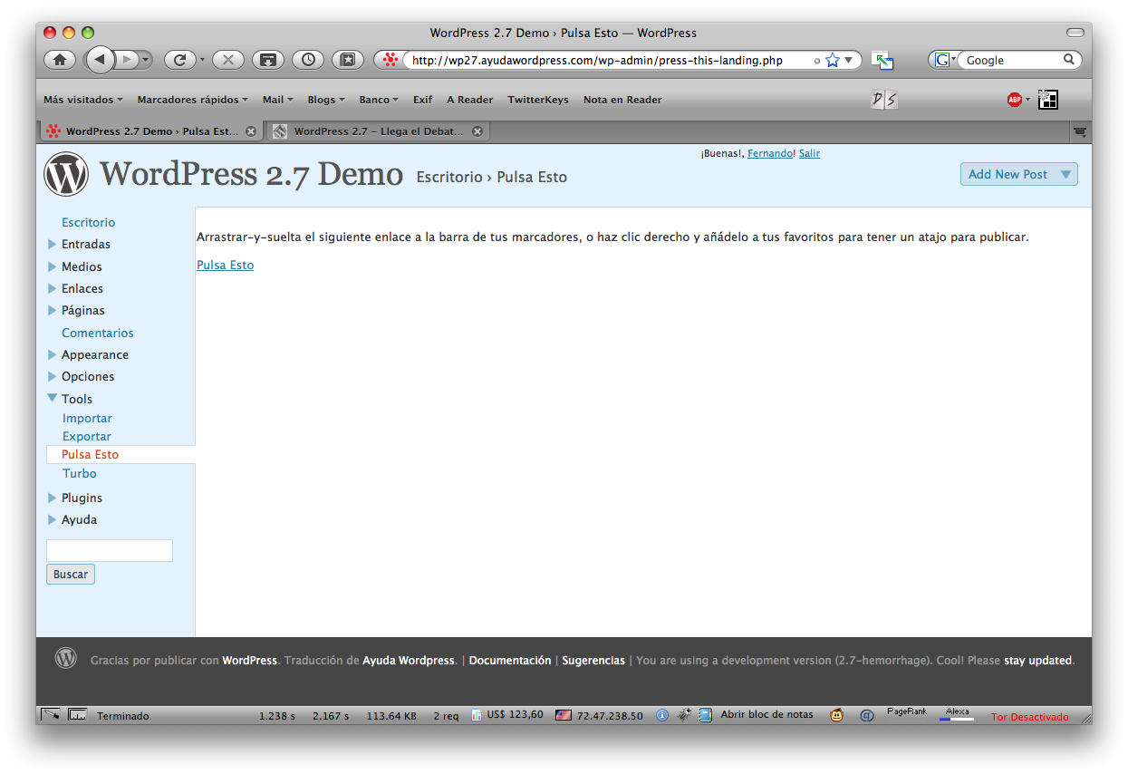The width and height of the screenshot is (1128, 774).
Task: Expand the Entradas menu section
Action: [x=53, y=244]
